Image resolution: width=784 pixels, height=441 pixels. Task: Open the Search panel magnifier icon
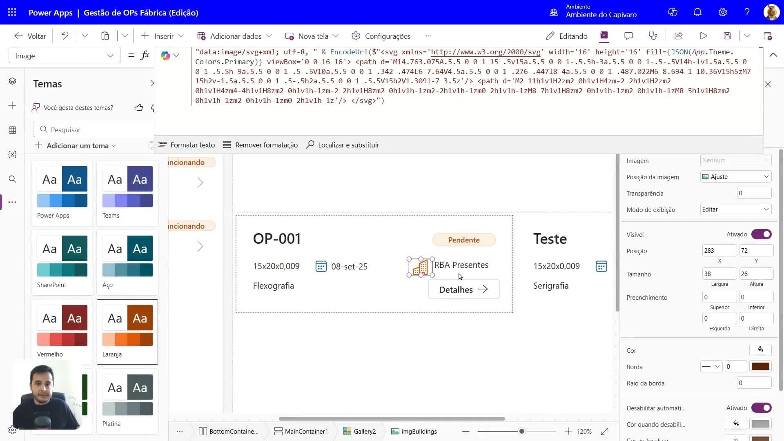pos(12,179)
